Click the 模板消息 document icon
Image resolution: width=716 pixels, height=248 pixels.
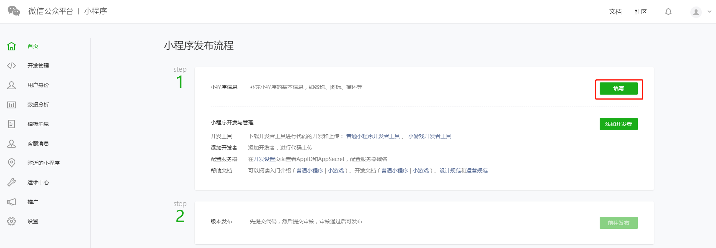pyautogui.click(x=11, y=124)
